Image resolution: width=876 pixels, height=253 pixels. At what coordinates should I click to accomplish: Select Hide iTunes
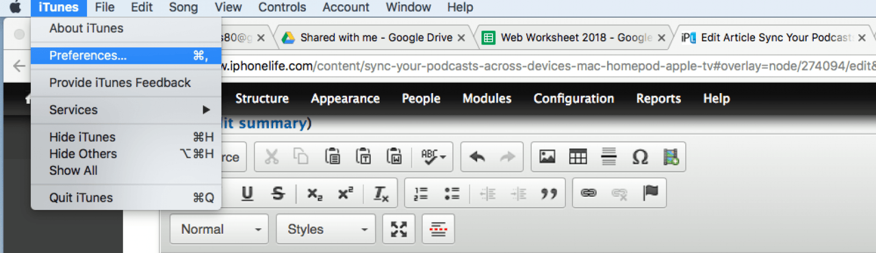pyautogui.click(x=126, y=137)
